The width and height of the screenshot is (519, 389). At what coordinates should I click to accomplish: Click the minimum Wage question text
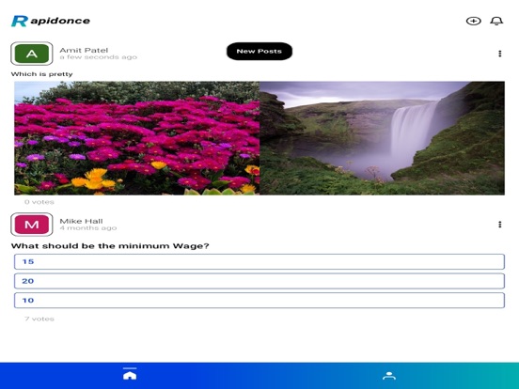tap(110, 246)
